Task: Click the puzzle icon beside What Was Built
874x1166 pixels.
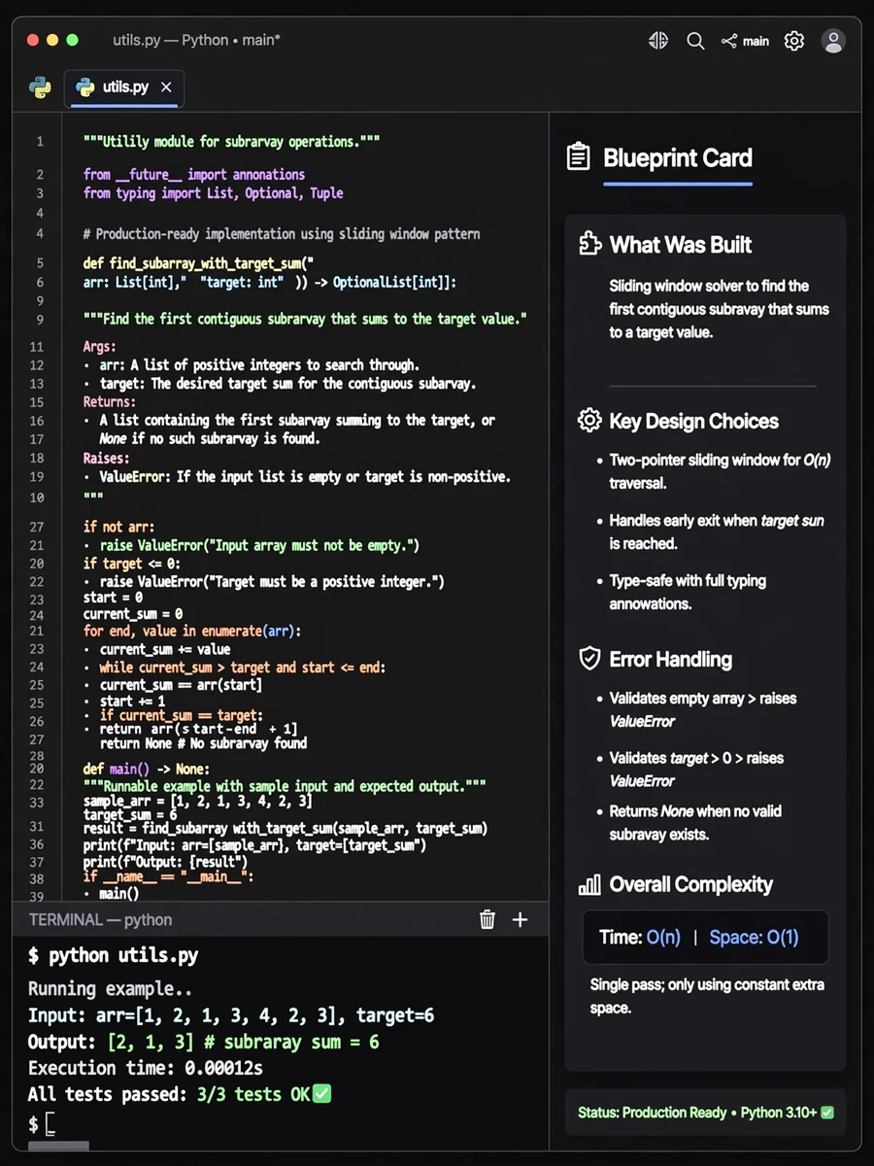Action: point(589,244)
